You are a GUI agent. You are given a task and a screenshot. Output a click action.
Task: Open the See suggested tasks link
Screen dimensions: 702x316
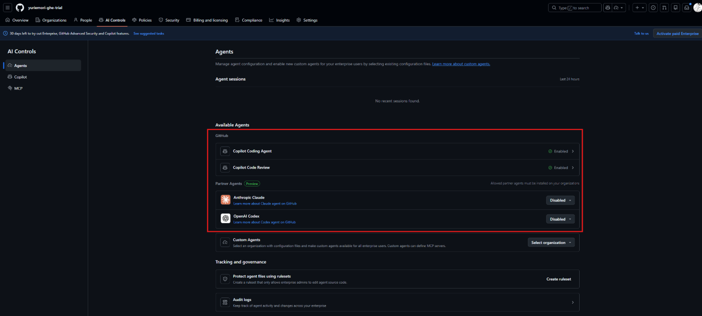click(x=148, y=33)
